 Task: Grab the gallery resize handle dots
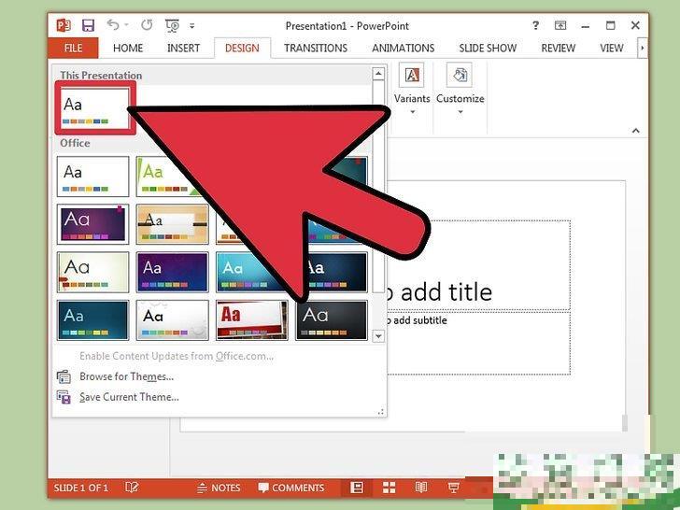pos(381,412)
